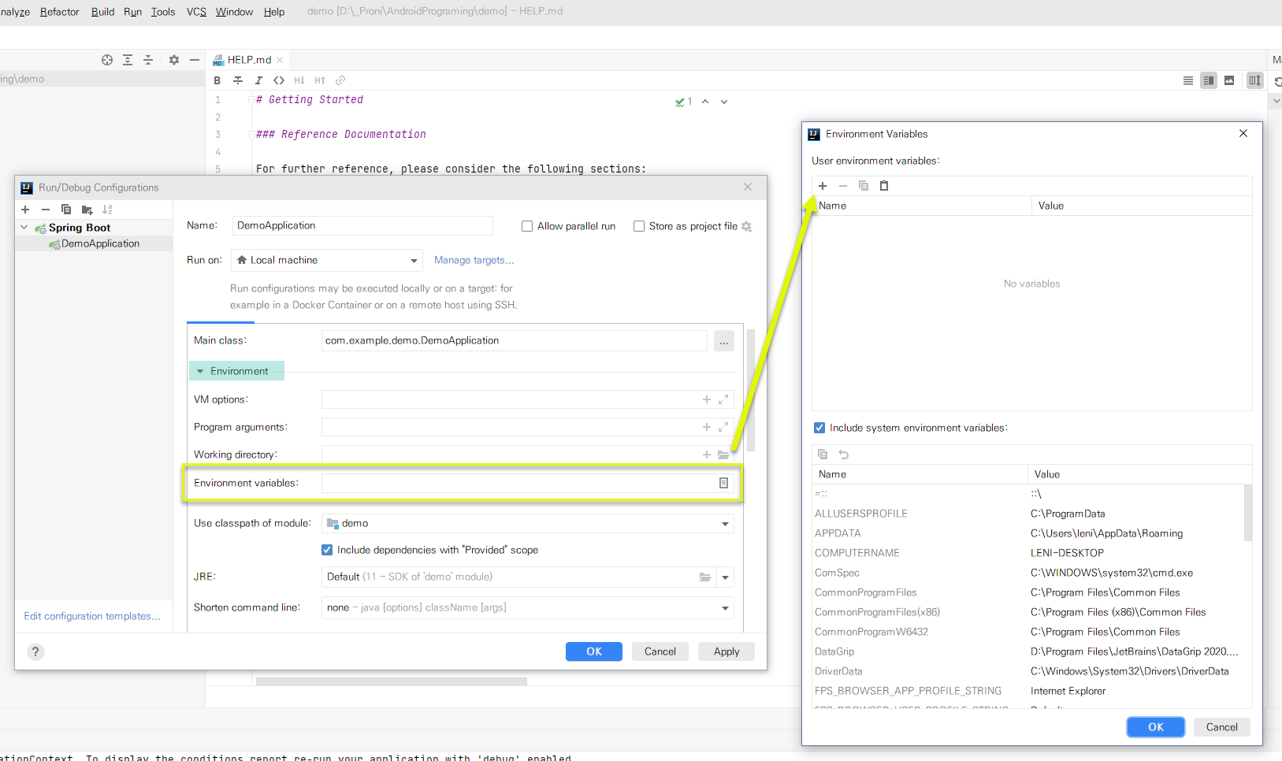The width and height of the screenshot is (1282, 761).
Task: Select the HELP.md editor tab
Action: click(248, 60)
